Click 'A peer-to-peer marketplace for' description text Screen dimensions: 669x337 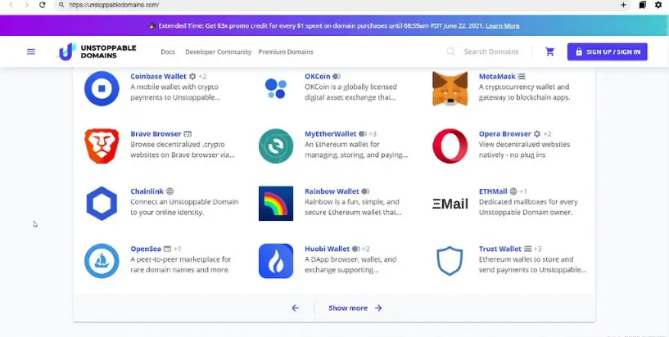click(x=180, y=259)
